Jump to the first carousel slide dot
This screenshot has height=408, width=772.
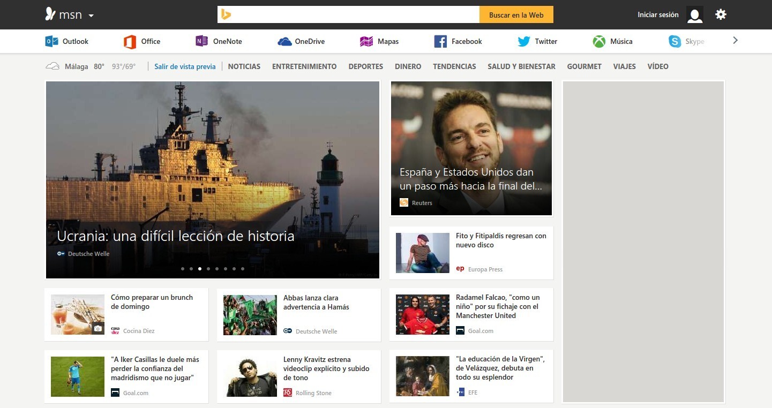183,269
